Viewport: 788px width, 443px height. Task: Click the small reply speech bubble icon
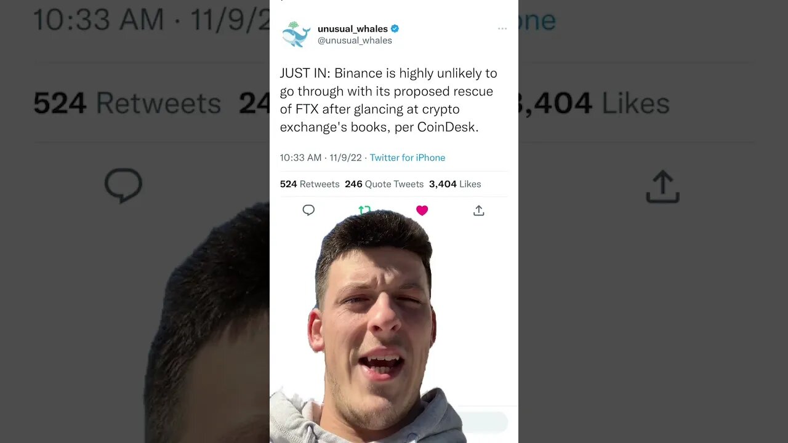308,210
